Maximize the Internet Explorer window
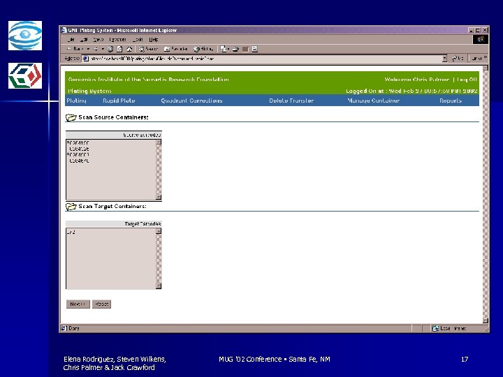Viewport: 503px width, 377px height. pyautogui.click(x=478, y=30)
